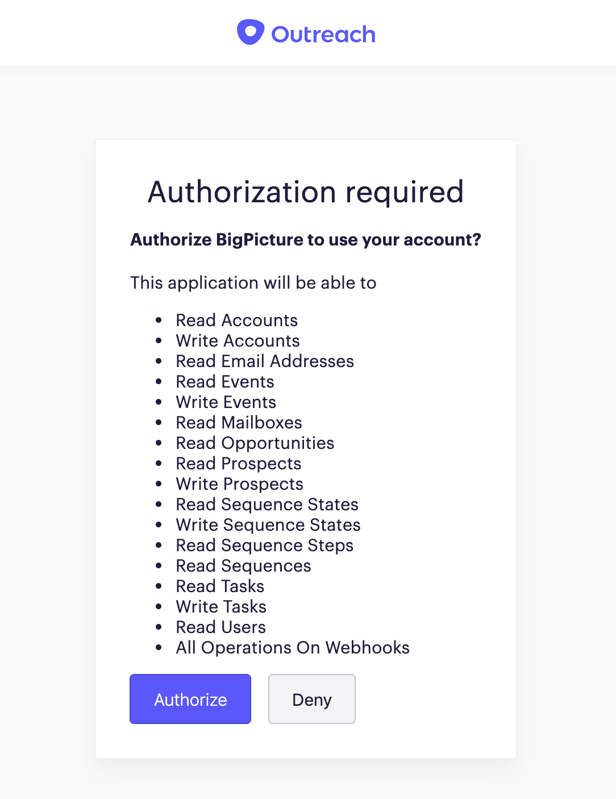Click the Authorization required heading
This screenshot has width=616, height=799.
pos(306,192)
